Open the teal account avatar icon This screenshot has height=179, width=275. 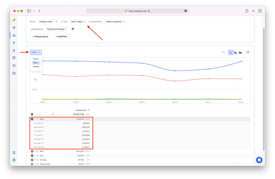[14, 160]
